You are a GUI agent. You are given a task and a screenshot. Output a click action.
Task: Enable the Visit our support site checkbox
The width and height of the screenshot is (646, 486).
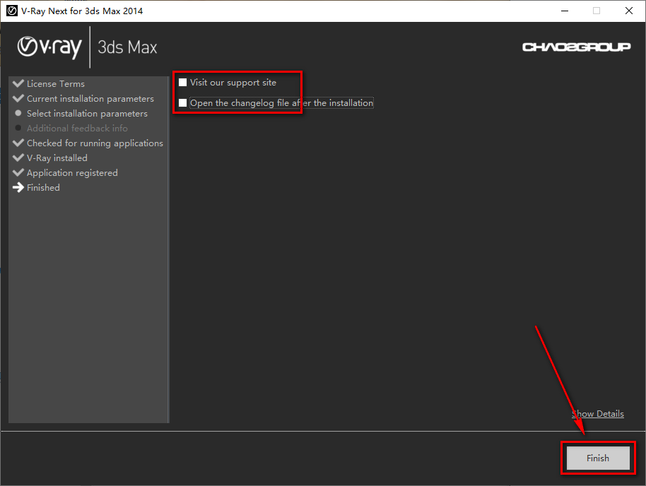(x=182, y=82)
